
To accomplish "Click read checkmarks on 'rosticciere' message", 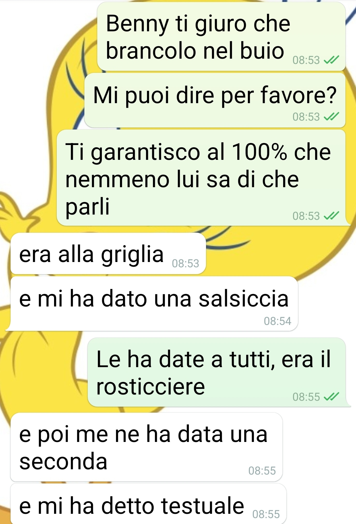I will tap(331, 397).
